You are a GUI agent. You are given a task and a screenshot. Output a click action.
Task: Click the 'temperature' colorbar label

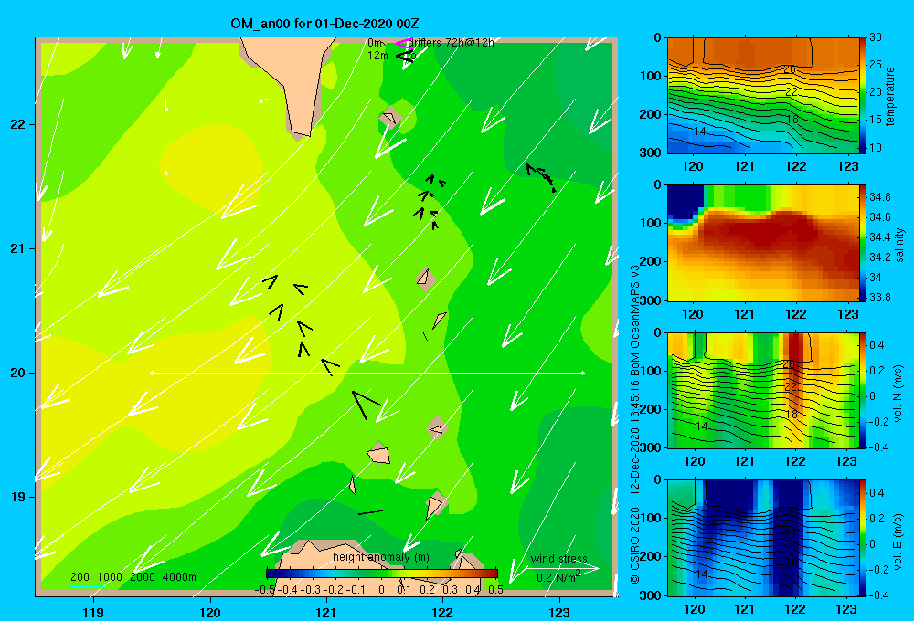[889, 96]
